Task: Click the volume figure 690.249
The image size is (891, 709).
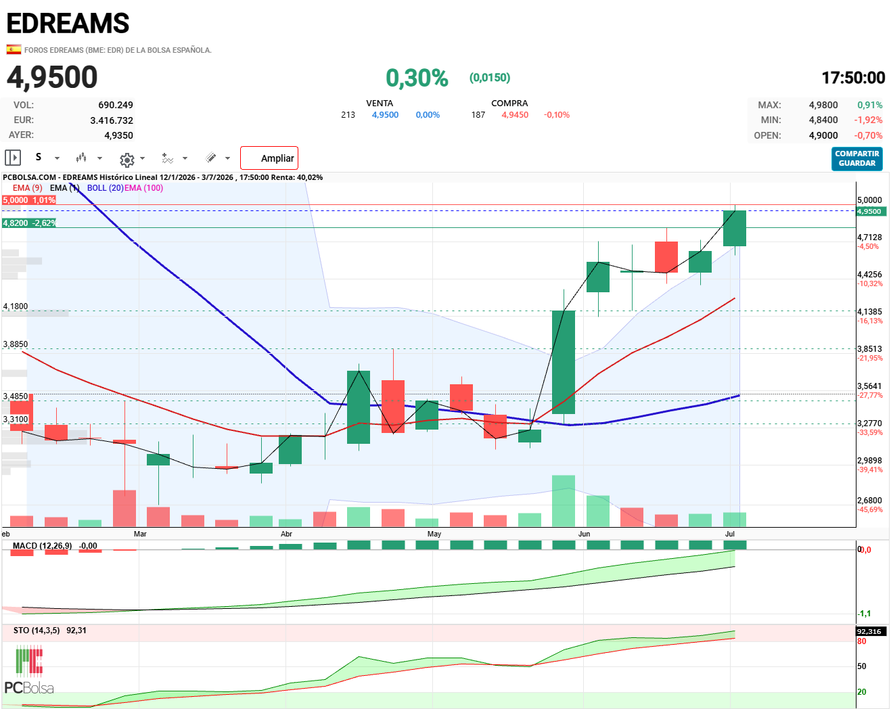Action: [x=116, y=105]
